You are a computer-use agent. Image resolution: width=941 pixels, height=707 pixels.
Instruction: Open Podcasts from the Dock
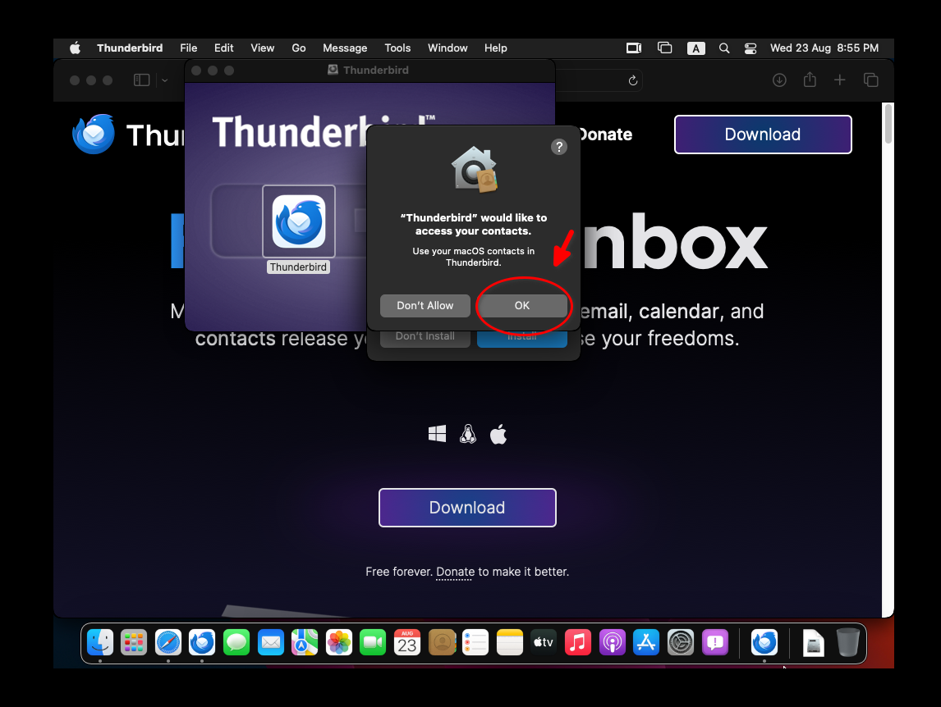612,643
